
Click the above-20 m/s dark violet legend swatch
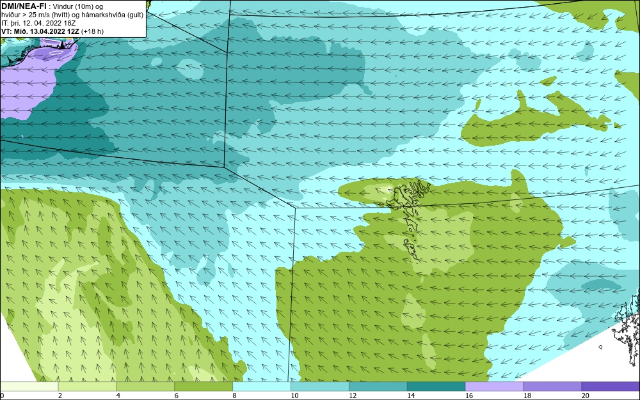coord(611,387)
